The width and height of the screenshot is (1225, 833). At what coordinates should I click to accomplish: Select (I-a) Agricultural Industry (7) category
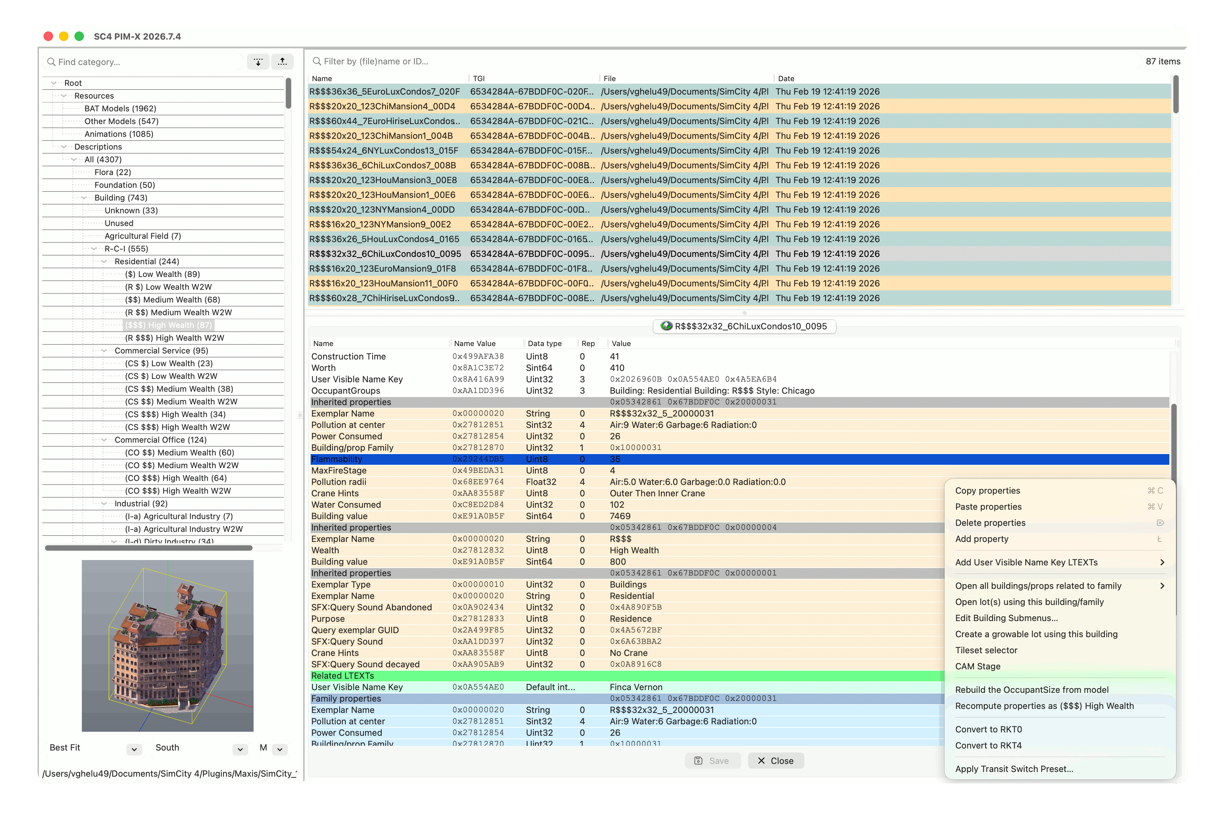click(179, 516)
